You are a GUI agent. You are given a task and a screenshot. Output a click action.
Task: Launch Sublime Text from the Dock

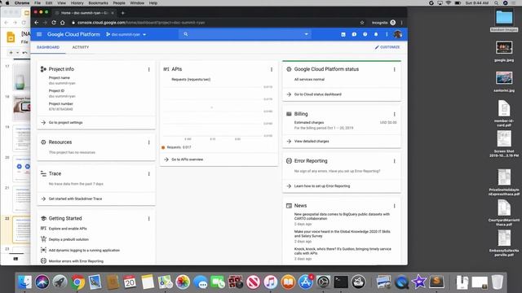pos(437,282)
